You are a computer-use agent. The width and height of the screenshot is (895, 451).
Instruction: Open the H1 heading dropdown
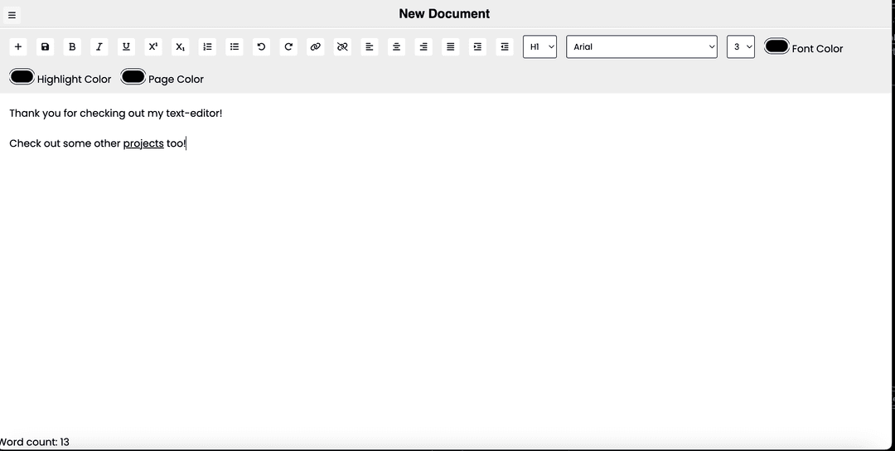click(x=540, y=46)
